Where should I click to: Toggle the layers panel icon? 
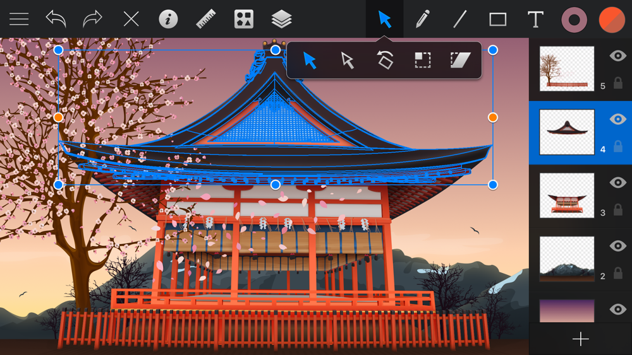281,19
